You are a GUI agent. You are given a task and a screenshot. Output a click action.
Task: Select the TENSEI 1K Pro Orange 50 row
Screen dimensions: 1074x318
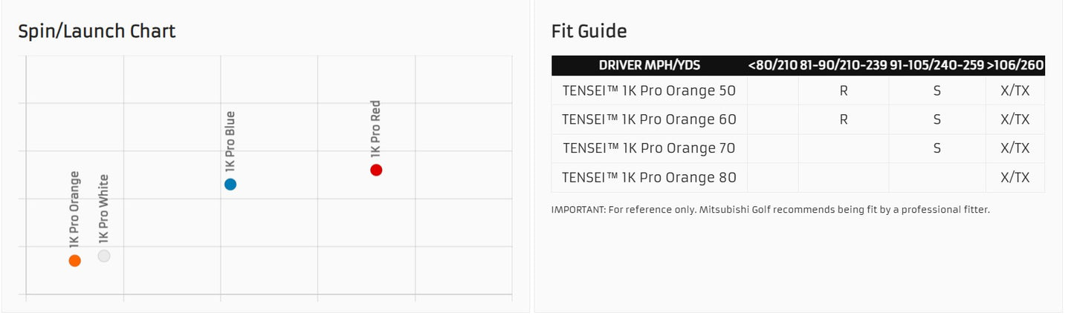click(x=649, y=90)
